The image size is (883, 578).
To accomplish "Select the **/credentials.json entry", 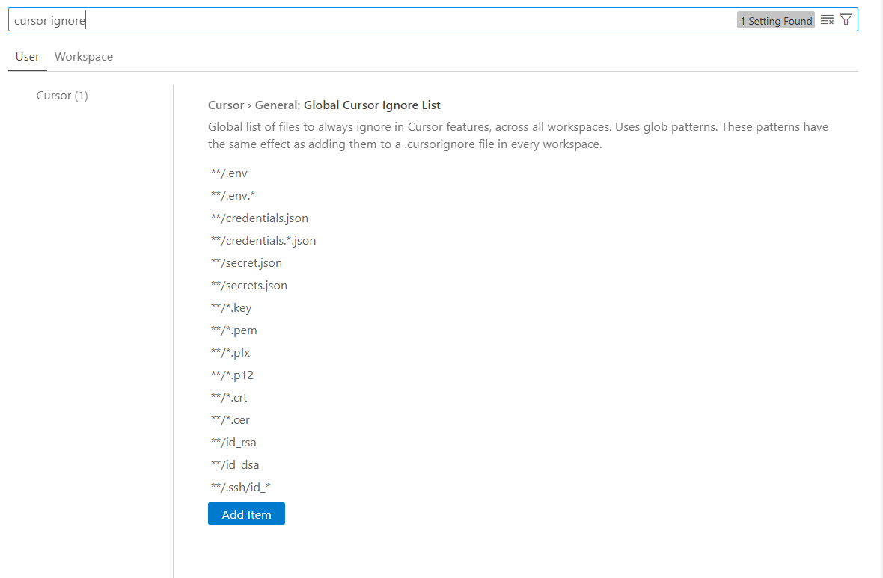I will (259, 218).
